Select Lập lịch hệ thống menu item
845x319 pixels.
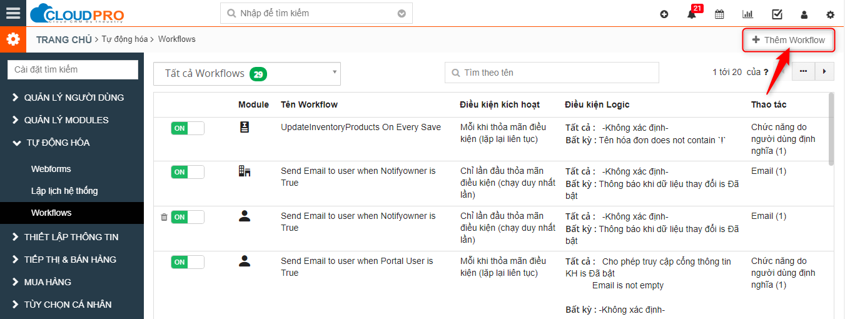pyautogui.click(x=64, y=191)
